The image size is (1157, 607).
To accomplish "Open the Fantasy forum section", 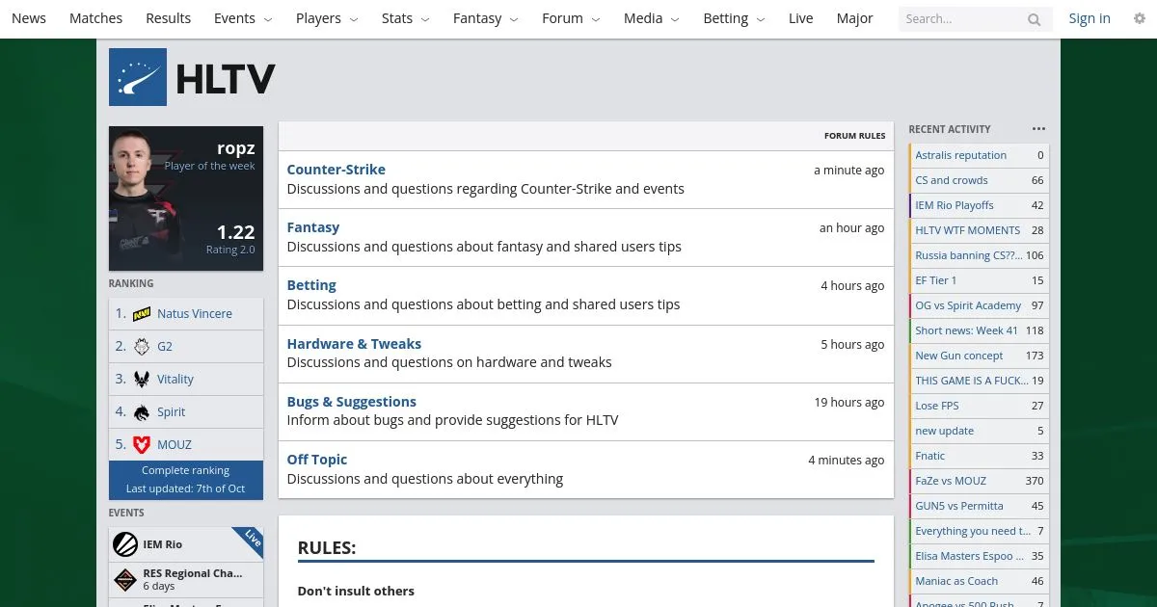I will 313,227.
